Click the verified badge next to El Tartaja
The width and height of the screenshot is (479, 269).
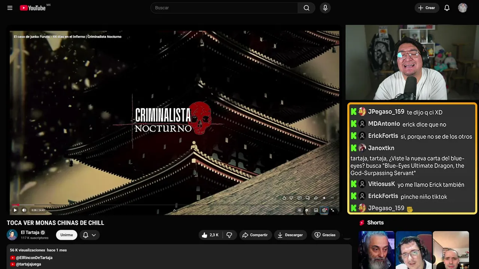43,232
